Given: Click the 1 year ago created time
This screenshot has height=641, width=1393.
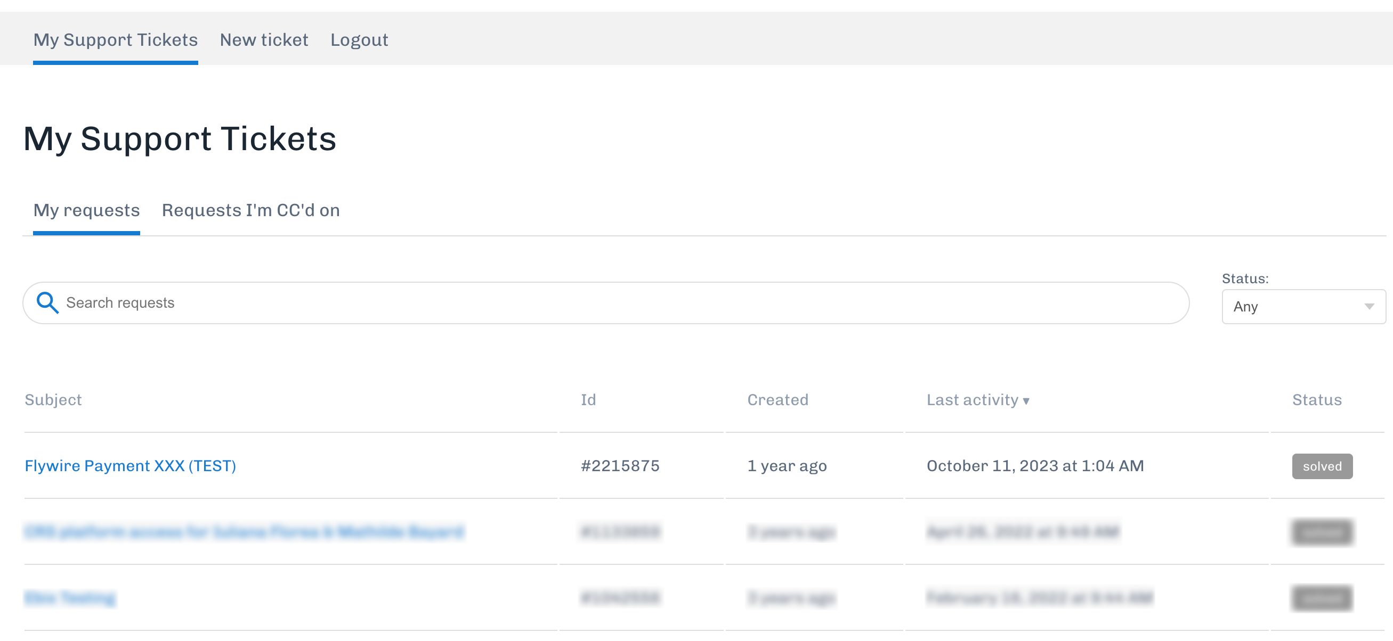Looking at the screenshot, I should point(787,466).
